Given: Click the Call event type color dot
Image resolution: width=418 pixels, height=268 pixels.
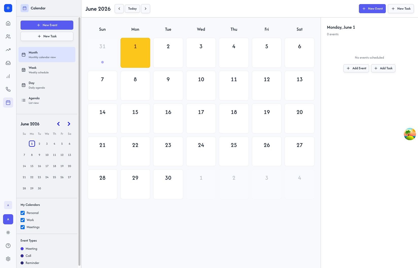Looking at the screenshot, I should (22, 256).
